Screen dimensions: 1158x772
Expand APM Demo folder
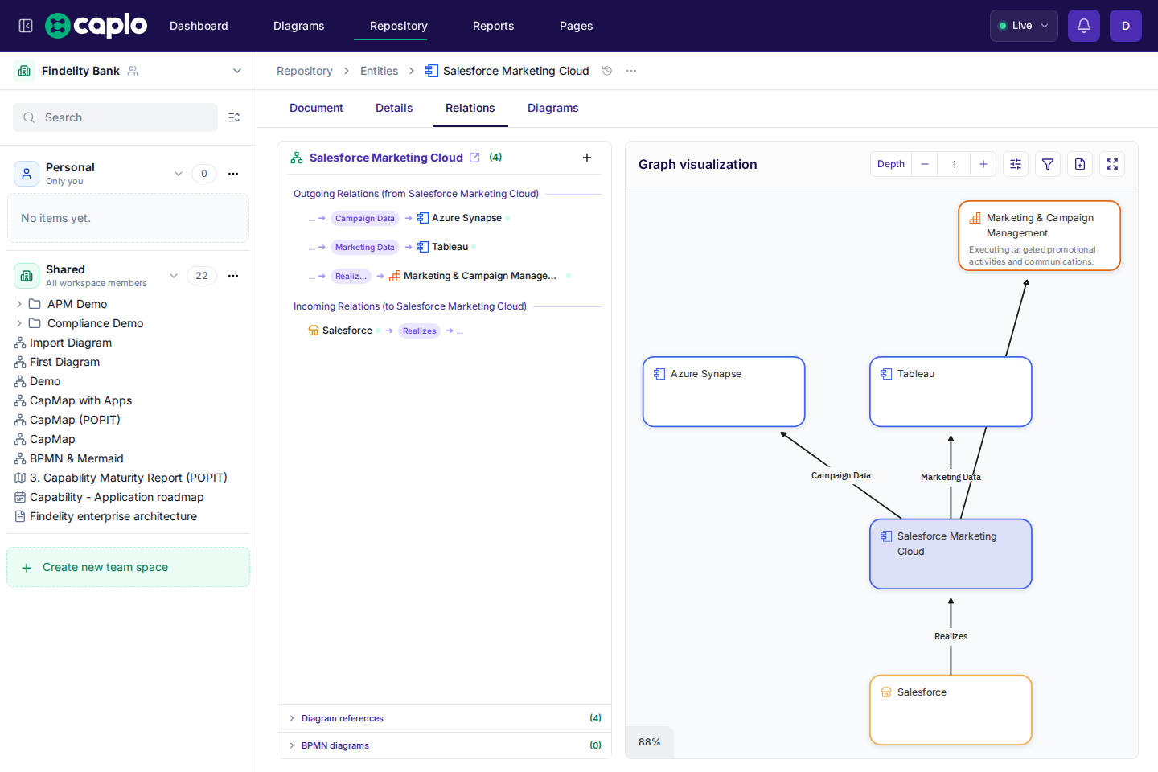[19, 304]
